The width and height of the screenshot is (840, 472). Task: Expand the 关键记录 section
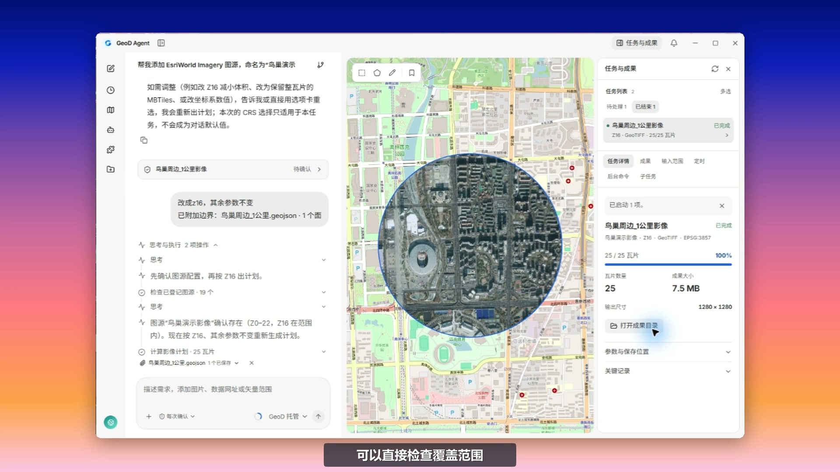[668, 371]
